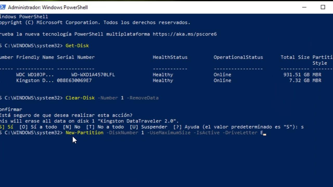333x187 pixels.
Task: Click the Serial Number WD-WXD1A4570LFL text
Action: pos(93,75)
